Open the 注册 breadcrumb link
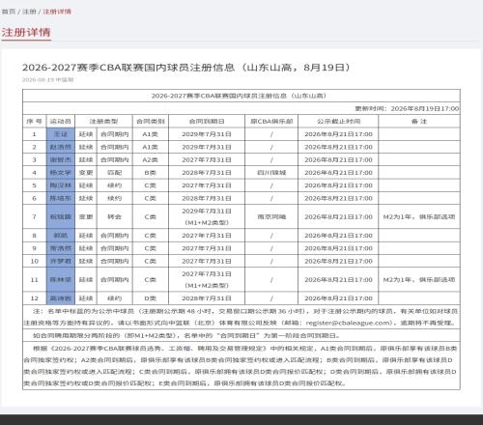The height and width of the screenshot is (425, 483). pos(29,12)
